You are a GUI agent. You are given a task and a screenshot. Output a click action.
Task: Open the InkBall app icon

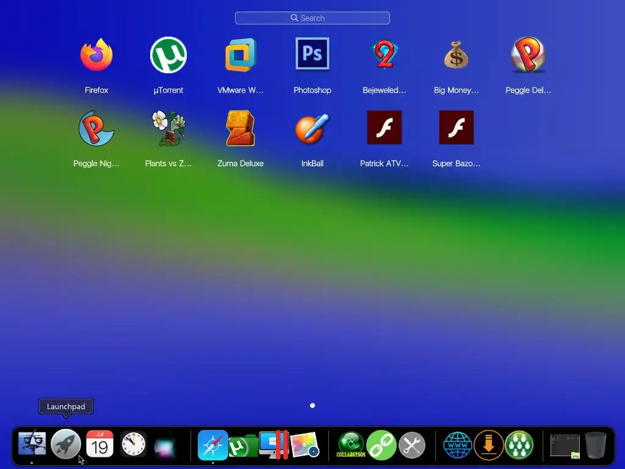tap(312, 128)
